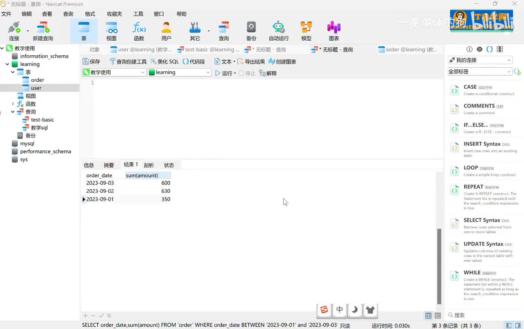Select the 表 table toolbar icon
Image resolution: width=524 pixels, height=329 pixels.
click(x=84, y=31)
